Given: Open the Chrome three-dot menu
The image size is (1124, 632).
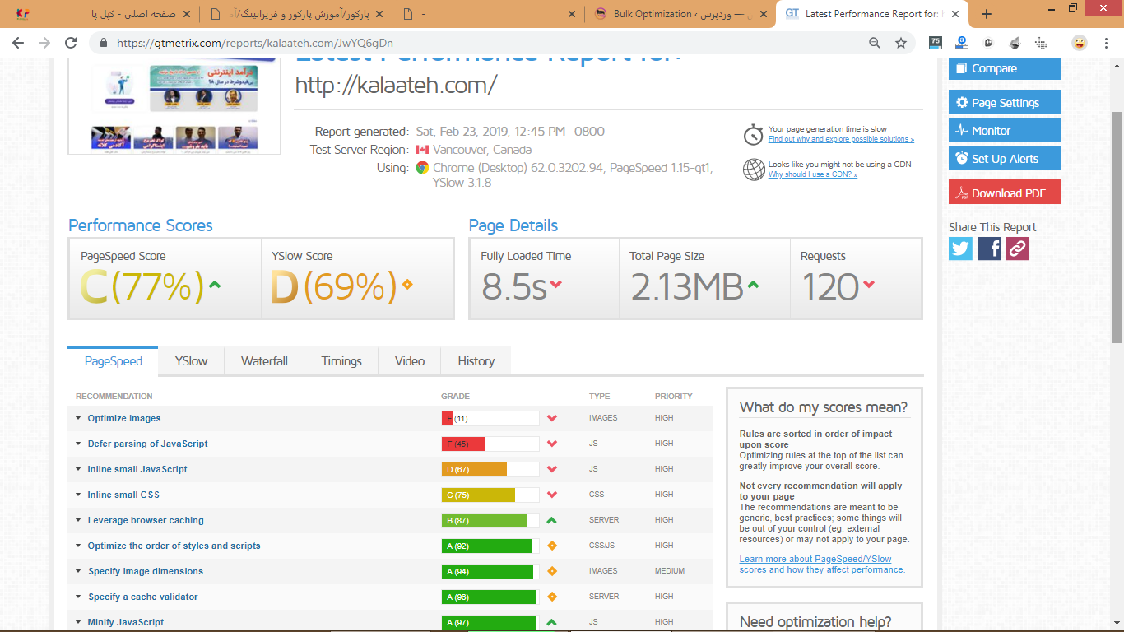Looking at the screenshot, I should tap(1107, 43).
